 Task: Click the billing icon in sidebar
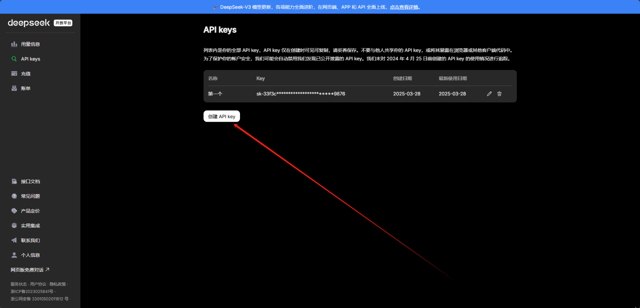tap(14, 88)
